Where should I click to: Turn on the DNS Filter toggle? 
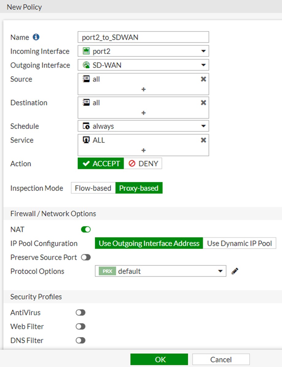pos(81,341)
